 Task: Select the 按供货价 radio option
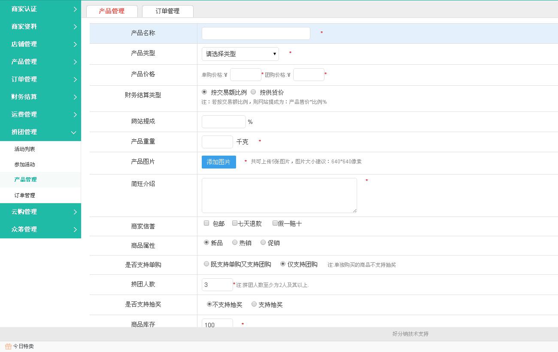[x=253, y=92]
